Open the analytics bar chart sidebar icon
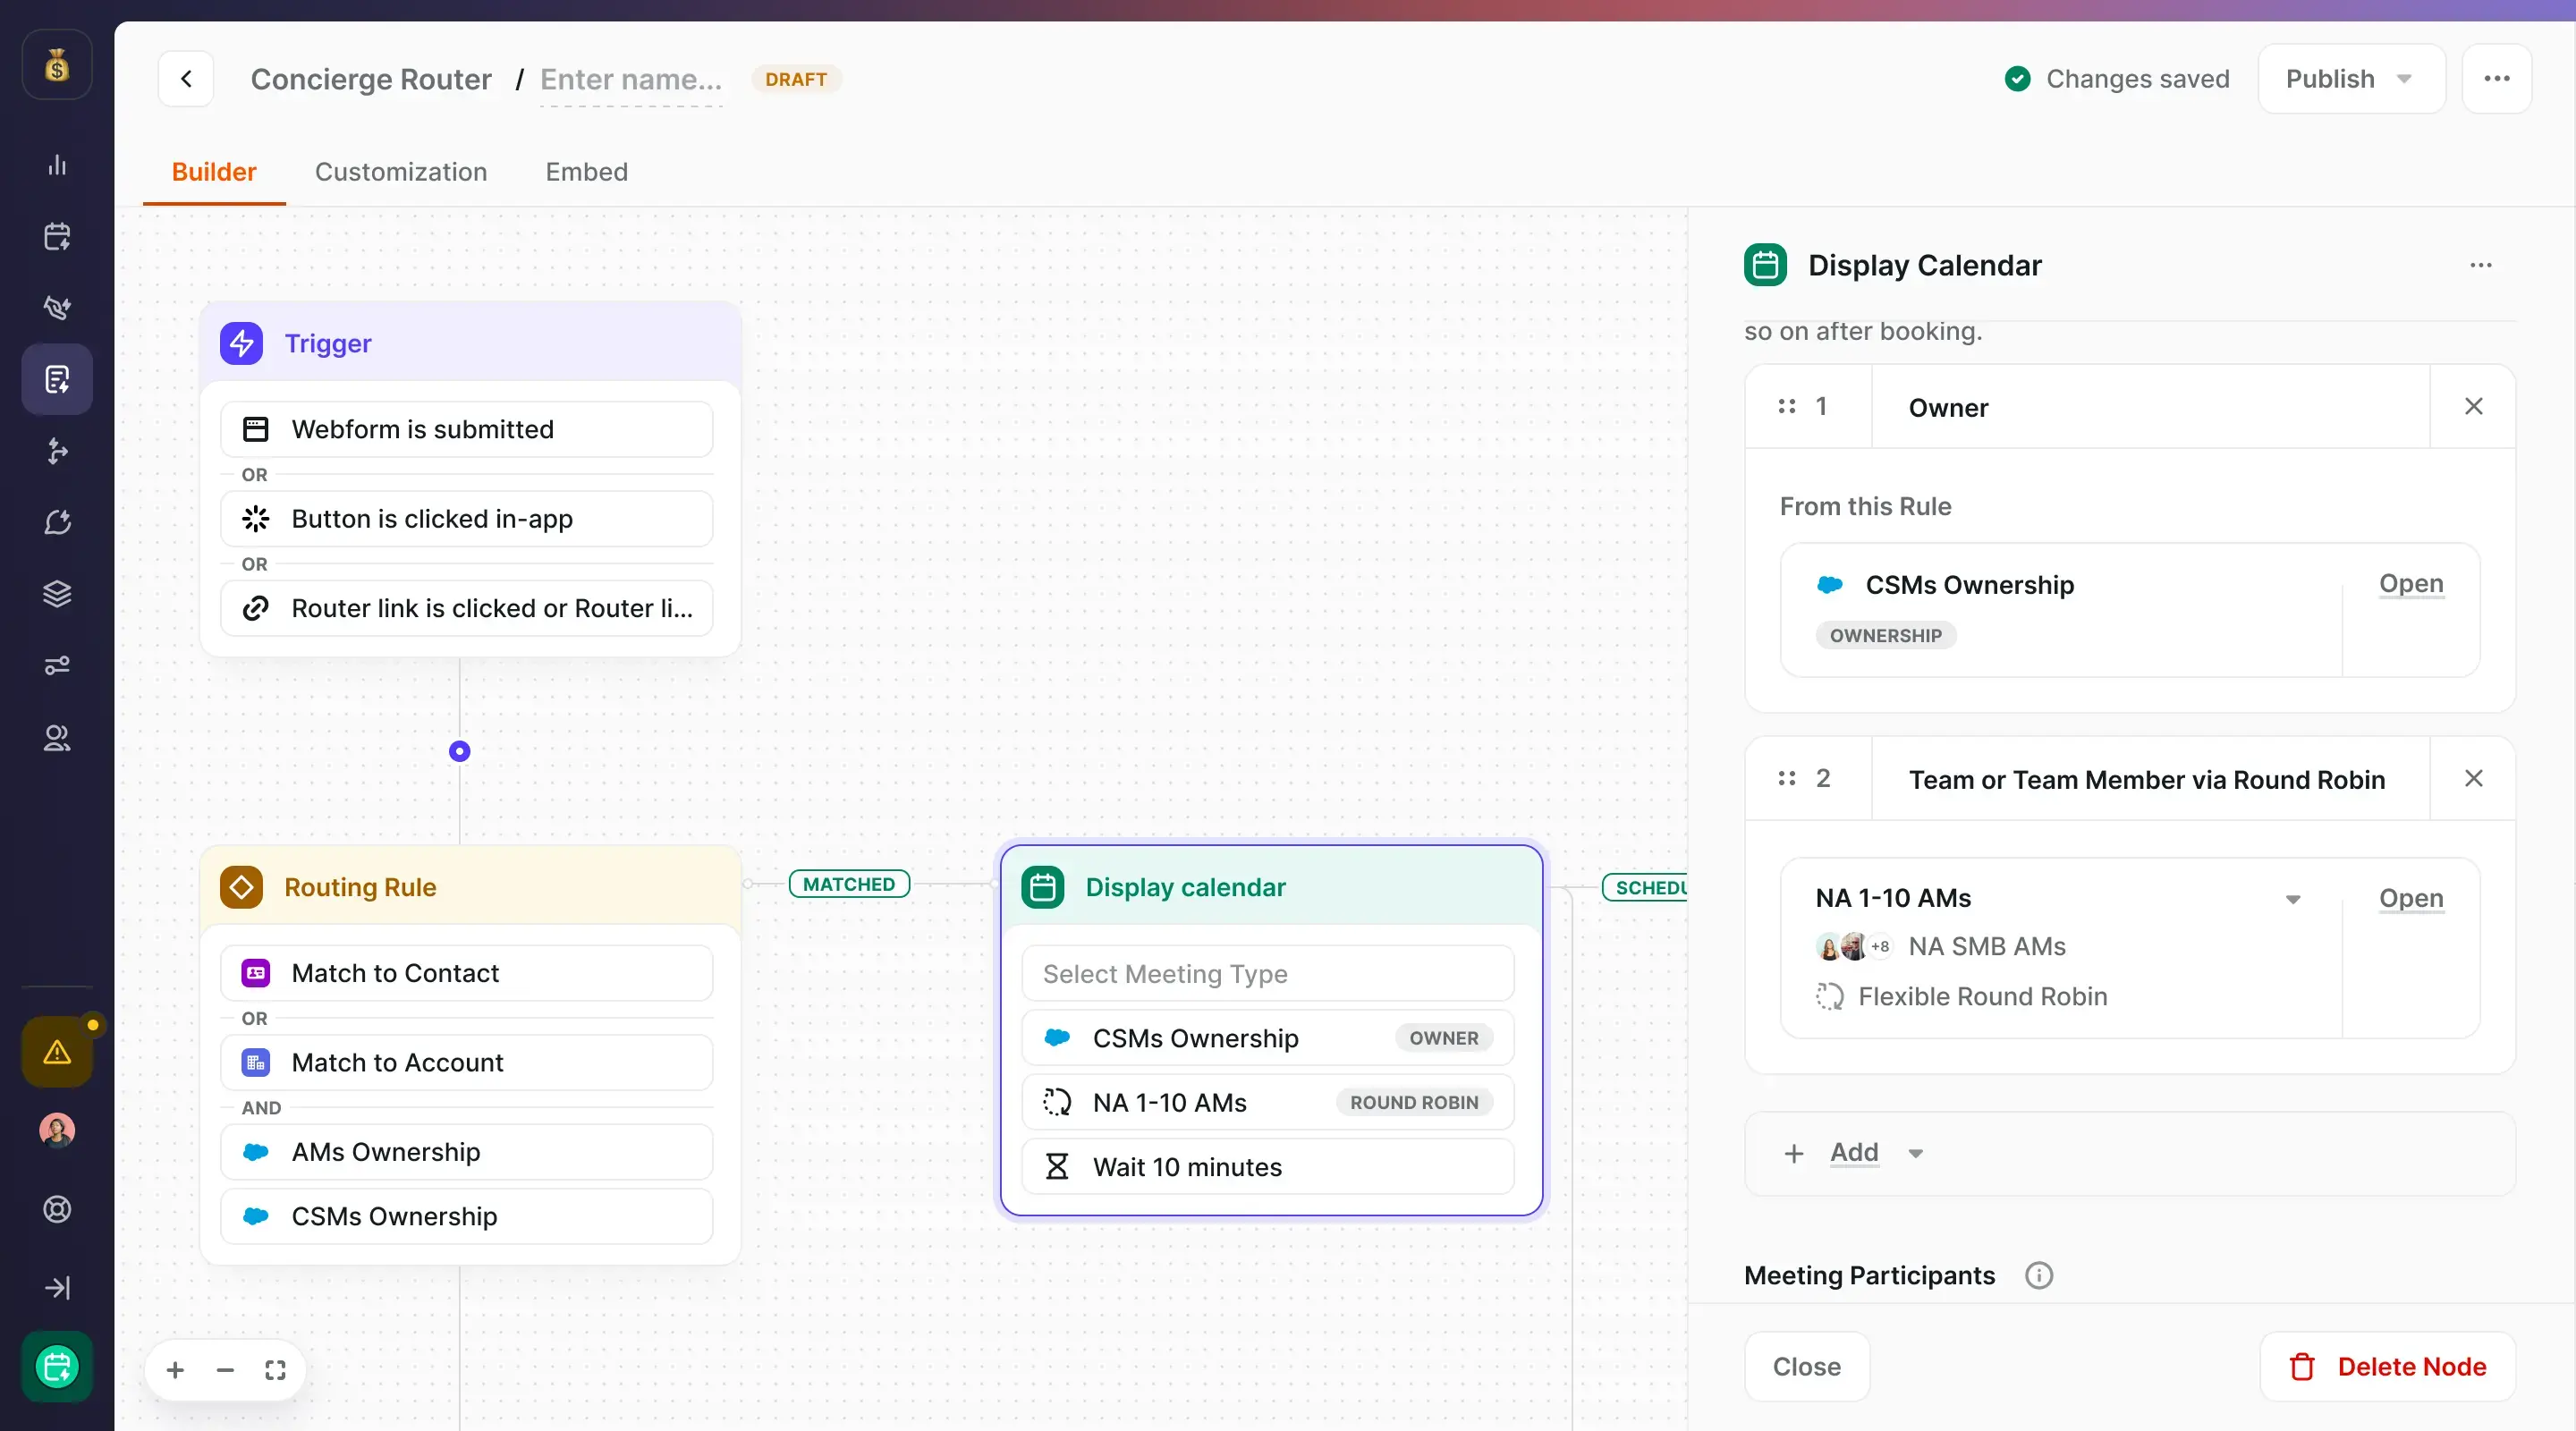This screenshot has height=1431, width=2576. pyautogui.click(x=57, y=165)
